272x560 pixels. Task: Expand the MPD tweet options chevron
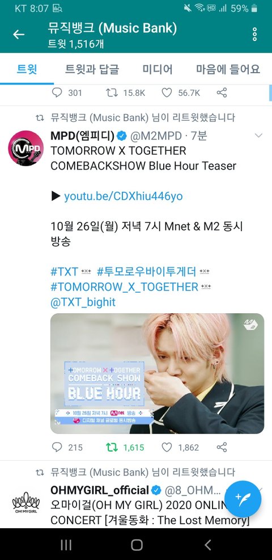258,136
